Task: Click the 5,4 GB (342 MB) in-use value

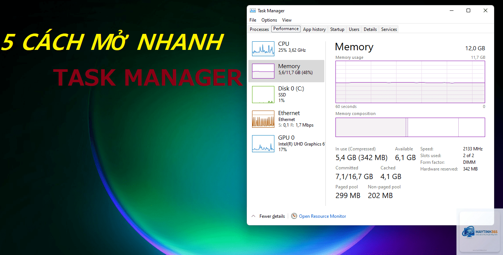Action: tap(362, 157)
